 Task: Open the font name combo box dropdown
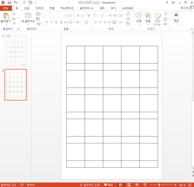(64, 16)
